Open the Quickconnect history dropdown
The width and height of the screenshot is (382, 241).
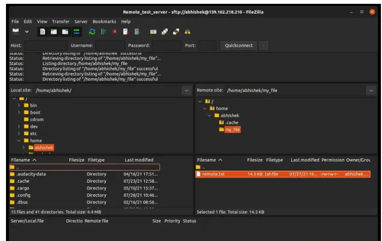point(264,45)
